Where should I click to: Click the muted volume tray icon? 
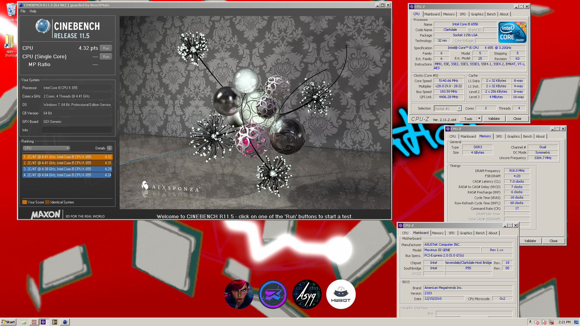click(537, 322)
